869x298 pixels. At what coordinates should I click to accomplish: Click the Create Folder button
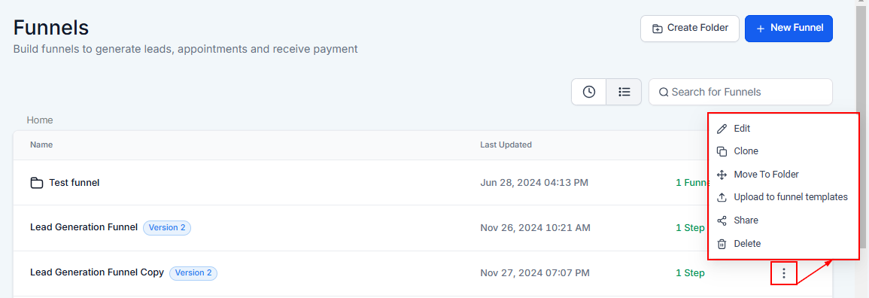690,29
